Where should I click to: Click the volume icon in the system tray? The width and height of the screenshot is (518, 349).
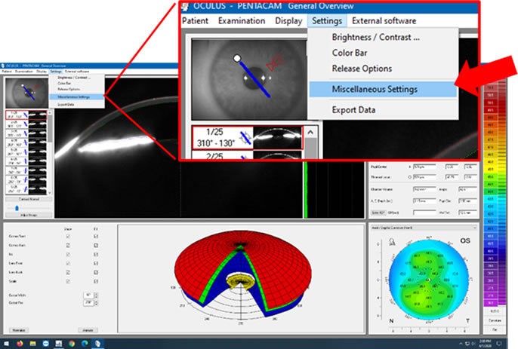click(473, 344)
